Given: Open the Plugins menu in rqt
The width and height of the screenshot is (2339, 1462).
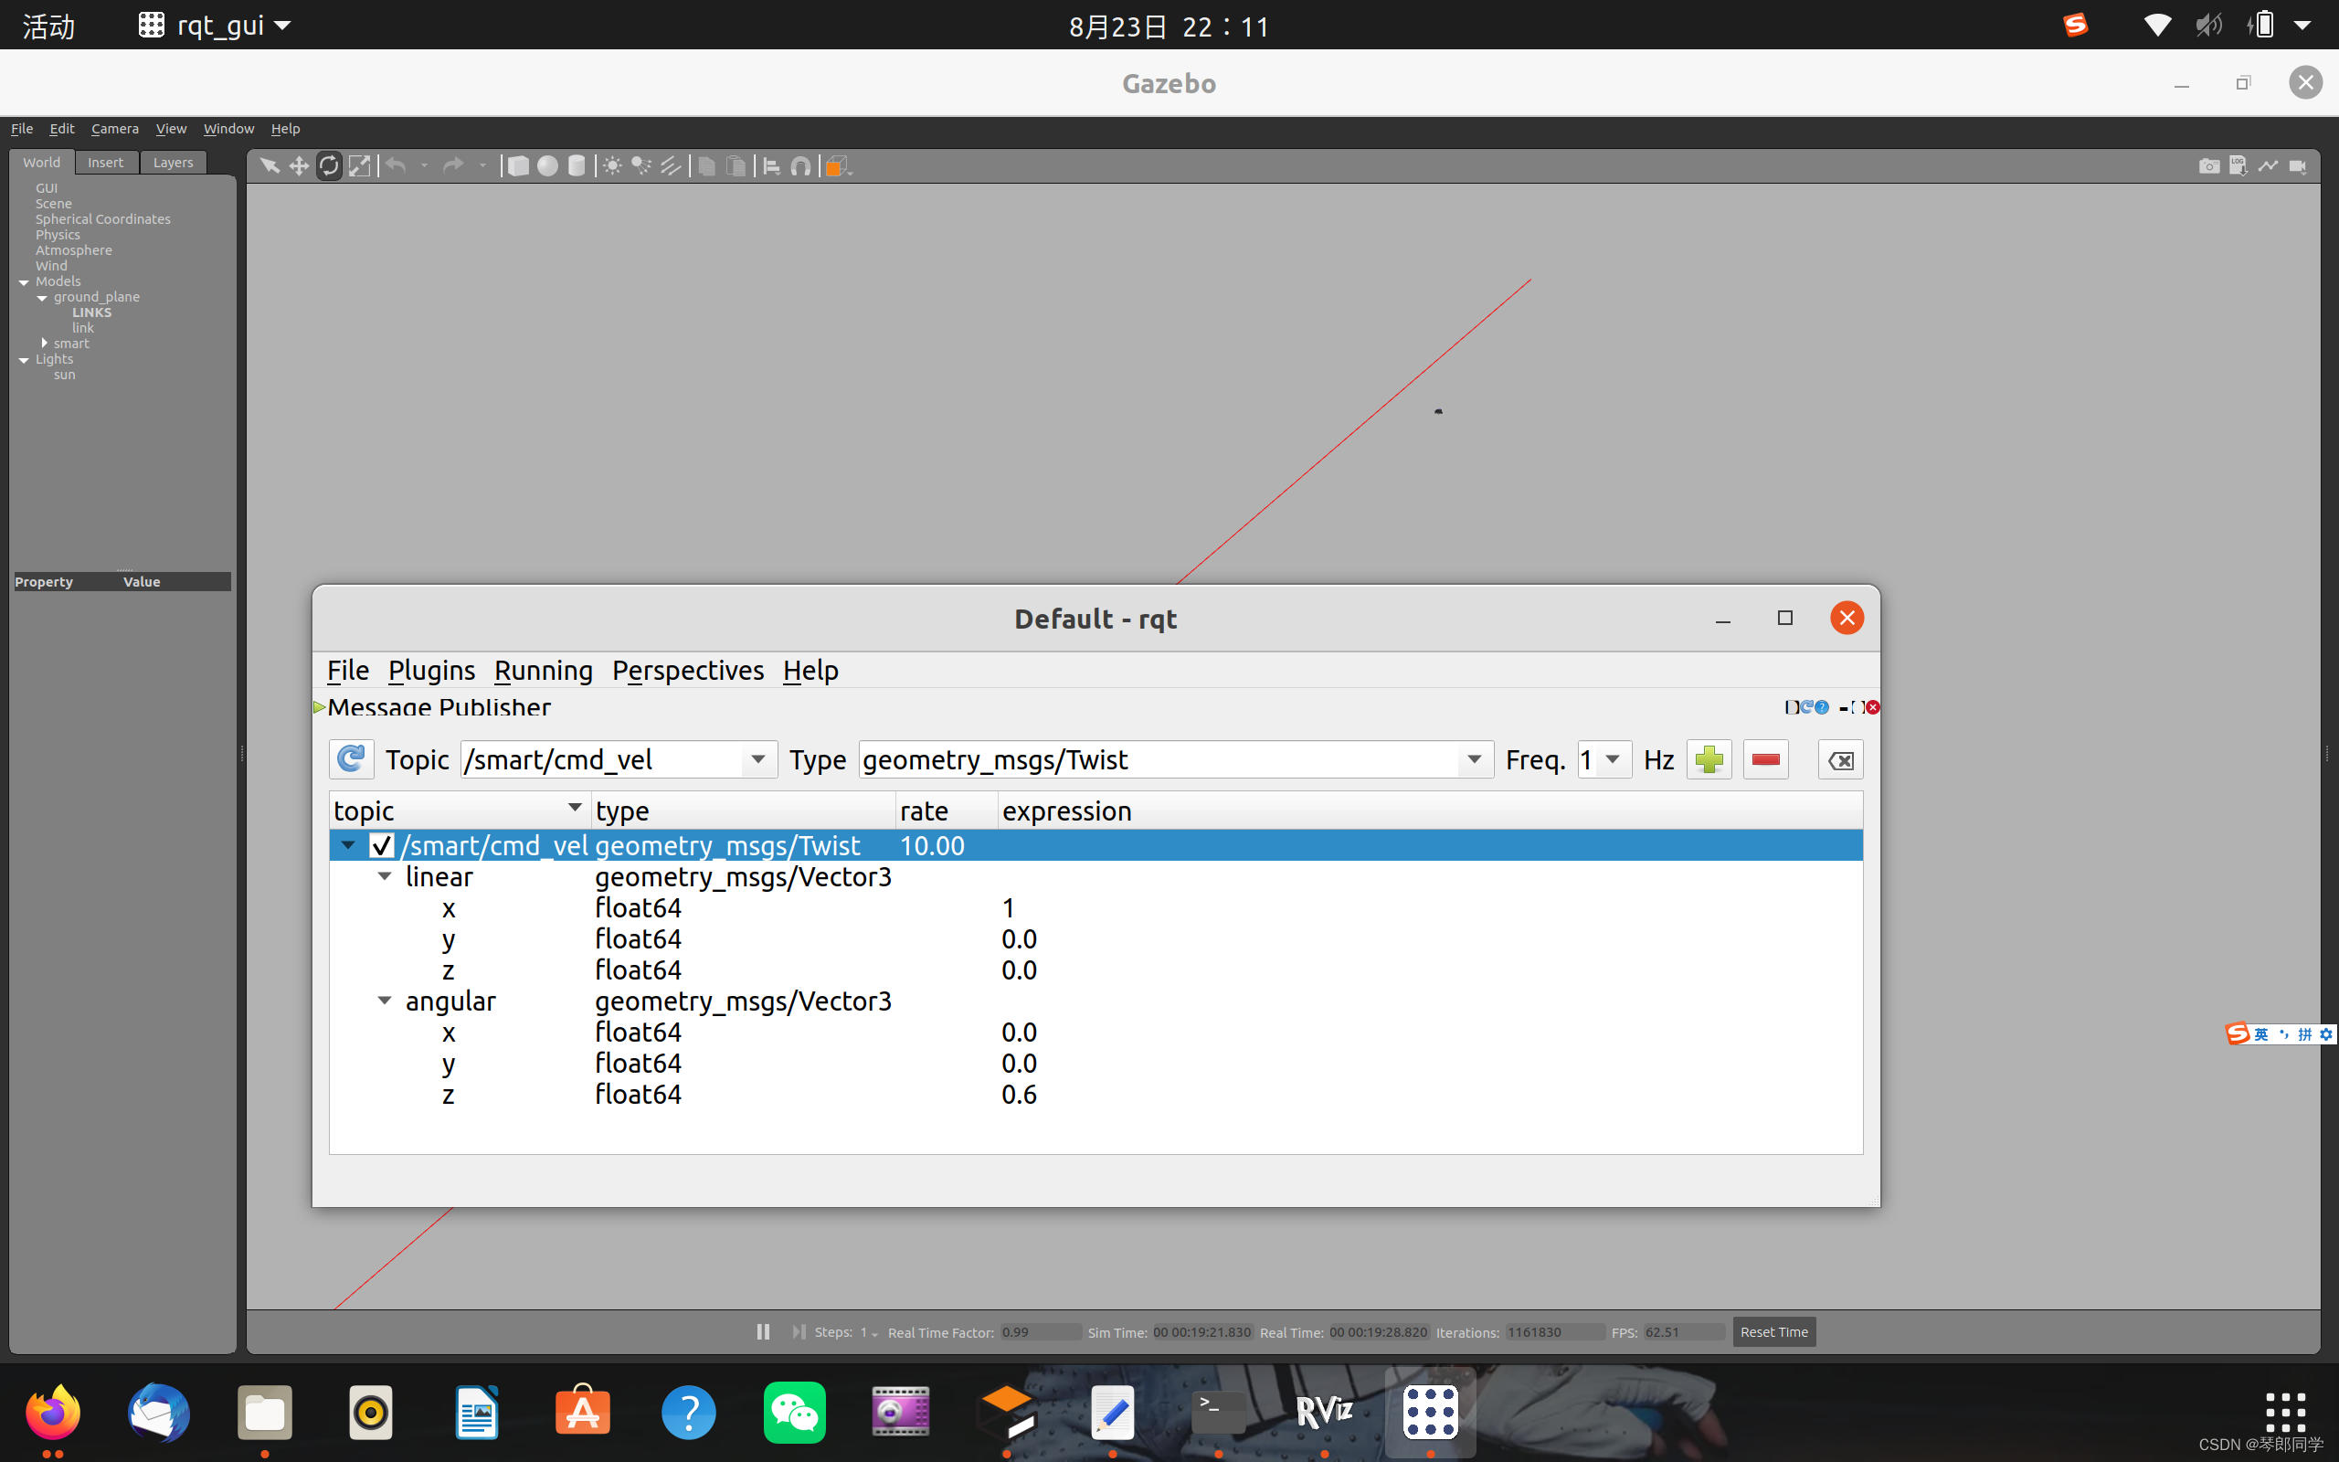Looking at the screenshot, I should coord(431,670).
